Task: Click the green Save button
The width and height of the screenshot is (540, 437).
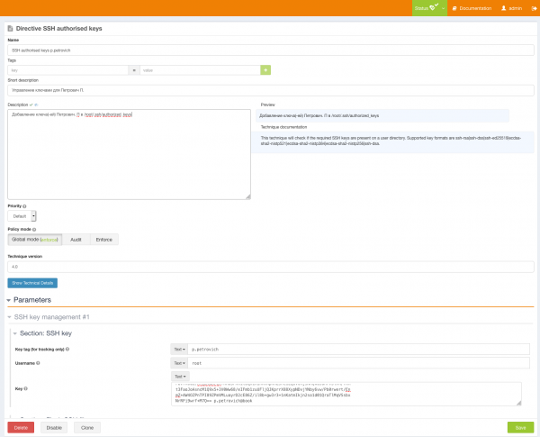Action: point(519,427)
